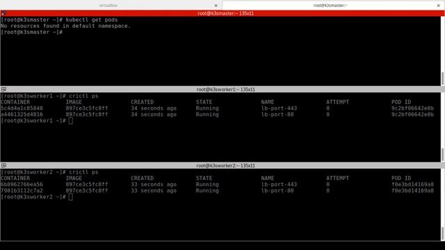Click 'No resources found in default namespace.' line
This screenshot has height=250, width=445.
(x=65, y=26)
